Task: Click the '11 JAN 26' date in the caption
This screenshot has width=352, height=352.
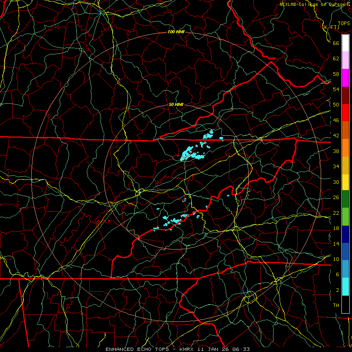Action: click(x=214, y=349)
